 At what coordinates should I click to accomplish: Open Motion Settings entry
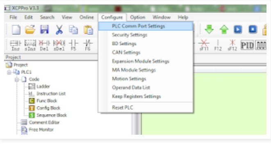click(146, 79)
